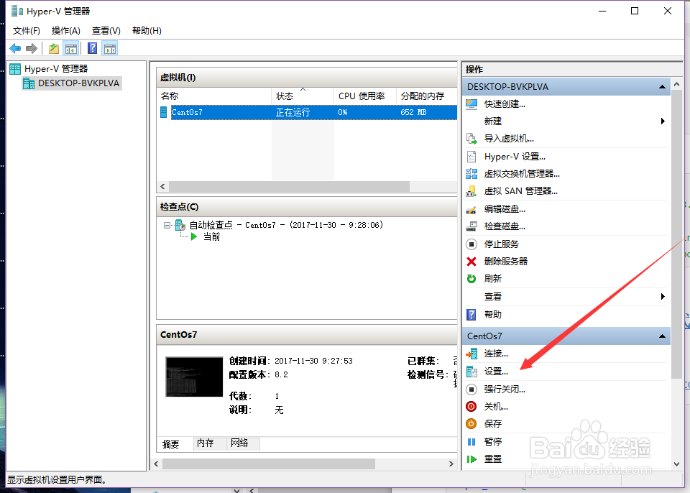Click the Up one level folder icon

54,48
